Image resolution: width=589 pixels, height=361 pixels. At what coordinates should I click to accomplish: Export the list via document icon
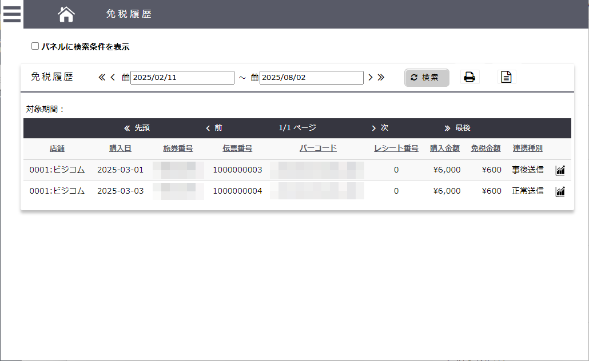(506, 77)
